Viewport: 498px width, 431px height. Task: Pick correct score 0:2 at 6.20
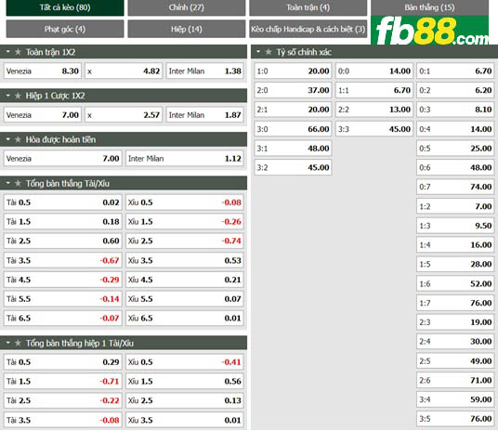click(x=455, y=90)
